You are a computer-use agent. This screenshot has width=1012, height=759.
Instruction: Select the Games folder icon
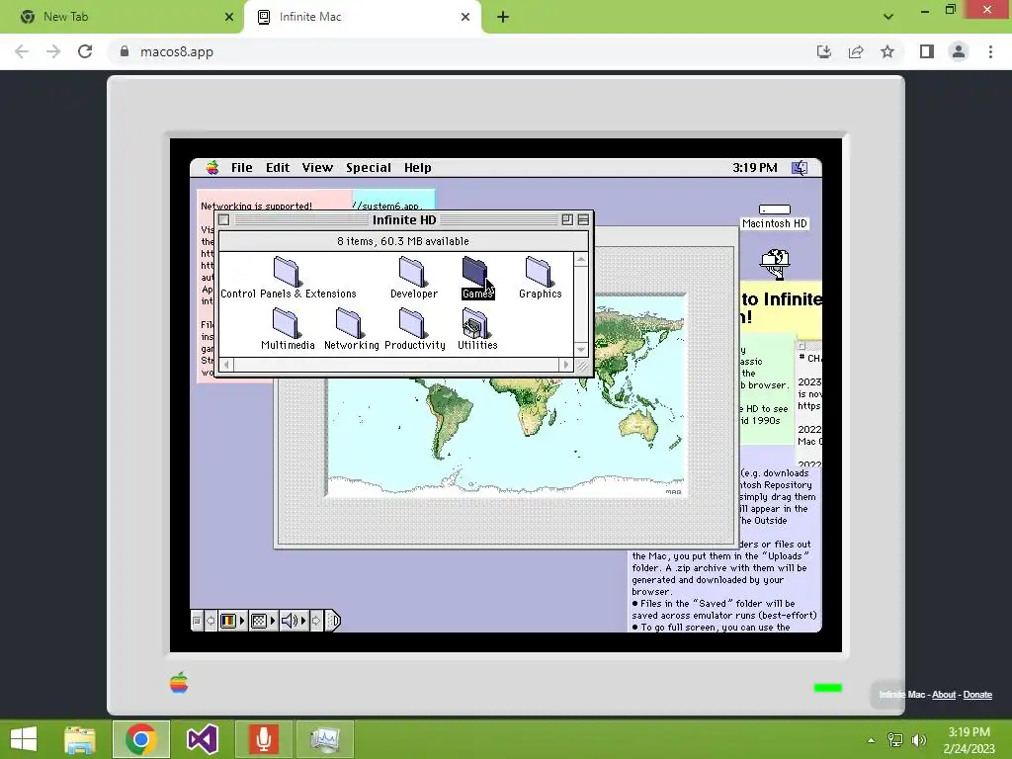click(x=475, y=271)
